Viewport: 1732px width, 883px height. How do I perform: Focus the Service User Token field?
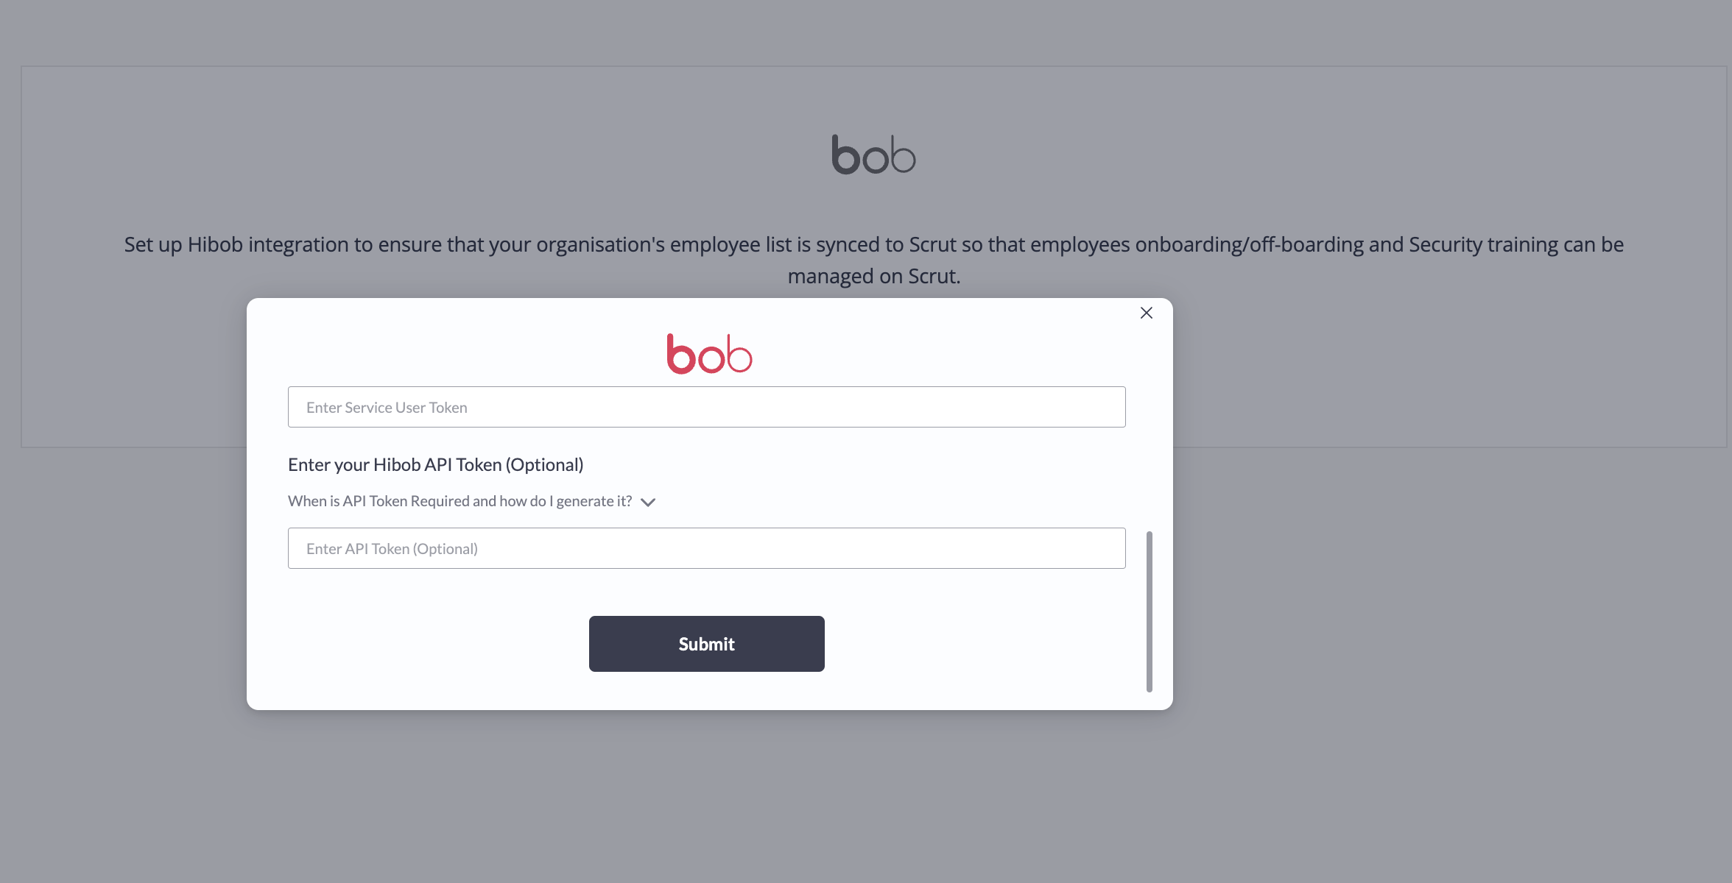tap(706, 407)
